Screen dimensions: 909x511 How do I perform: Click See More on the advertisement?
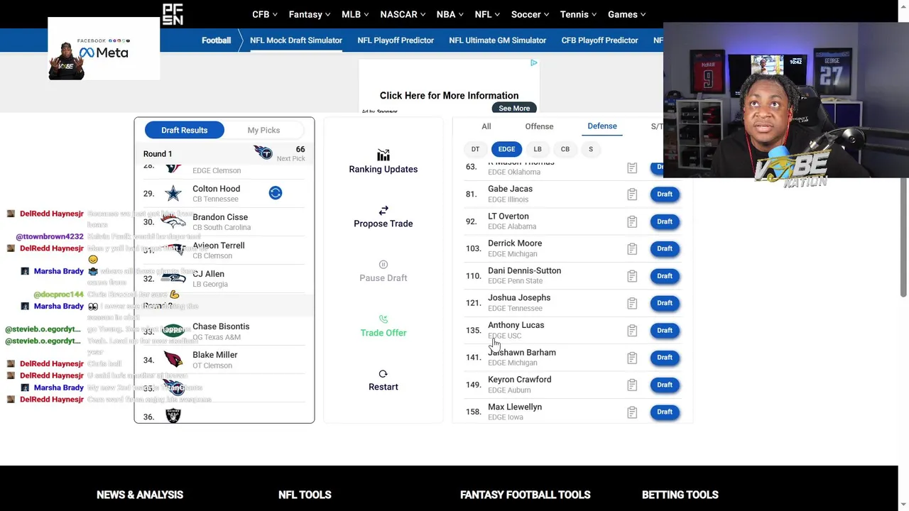coord(514,108)
